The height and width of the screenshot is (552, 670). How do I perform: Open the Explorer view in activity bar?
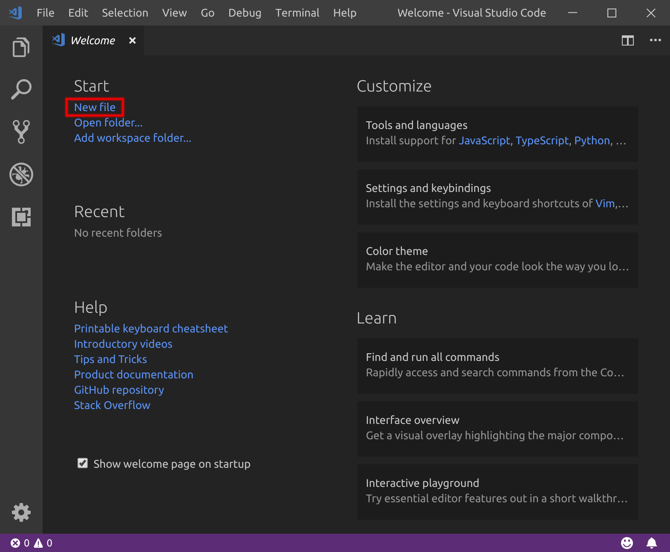[21, 47]
